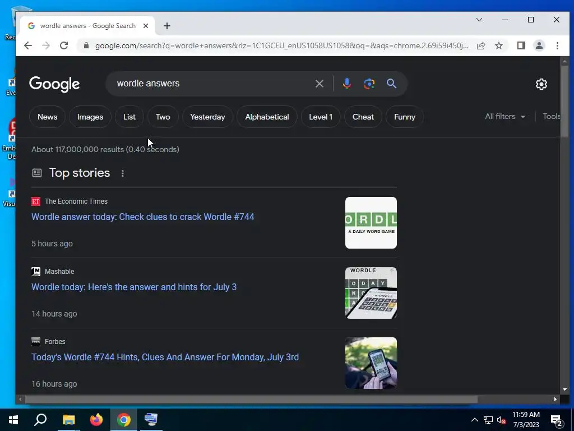Open the Forbes phone photo thumbnail
Viewport: 574px width, 431px height.
(371, 363)
